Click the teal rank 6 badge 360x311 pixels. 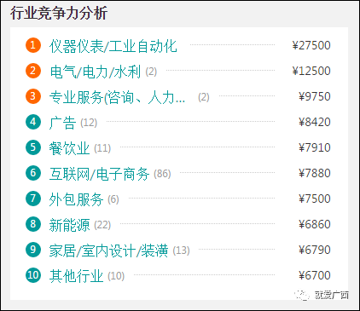[33, 173]
